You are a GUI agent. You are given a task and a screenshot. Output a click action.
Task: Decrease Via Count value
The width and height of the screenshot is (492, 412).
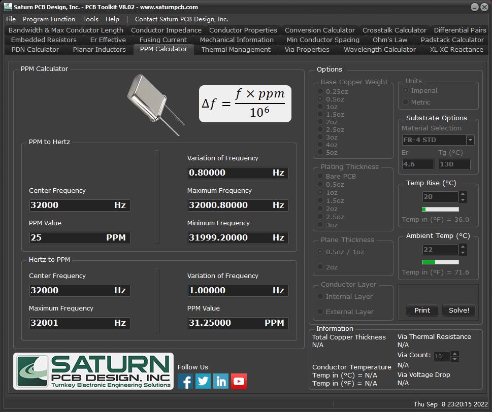(454, 359)
